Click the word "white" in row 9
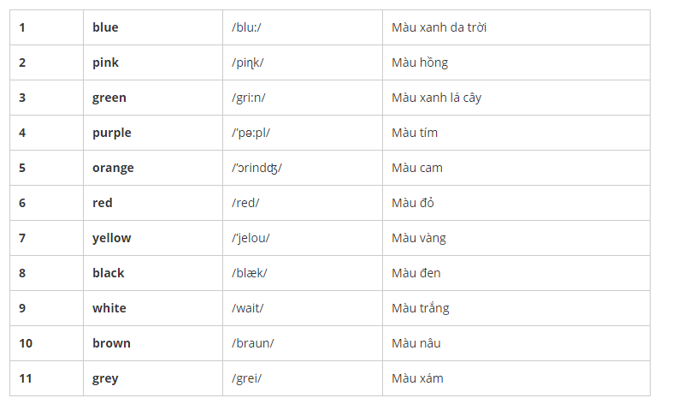This screenshot has height=410, width=678. (109, 308)
